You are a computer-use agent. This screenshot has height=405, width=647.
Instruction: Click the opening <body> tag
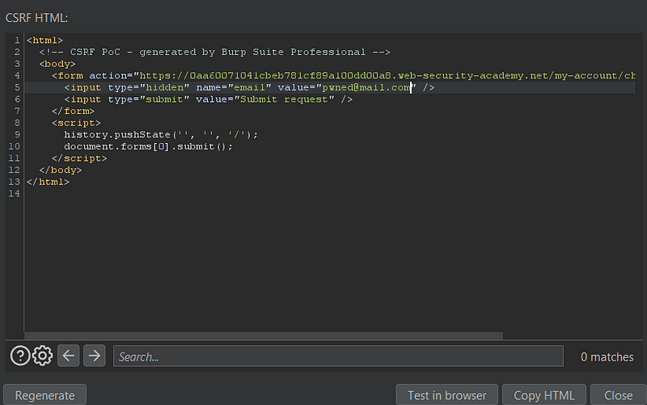tap(57, 64)
